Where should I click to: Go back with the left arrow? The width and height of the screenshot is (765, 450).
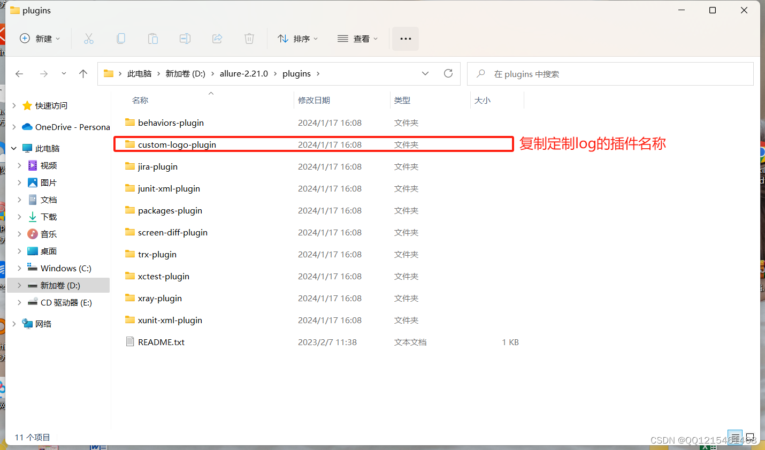[19, 74]
